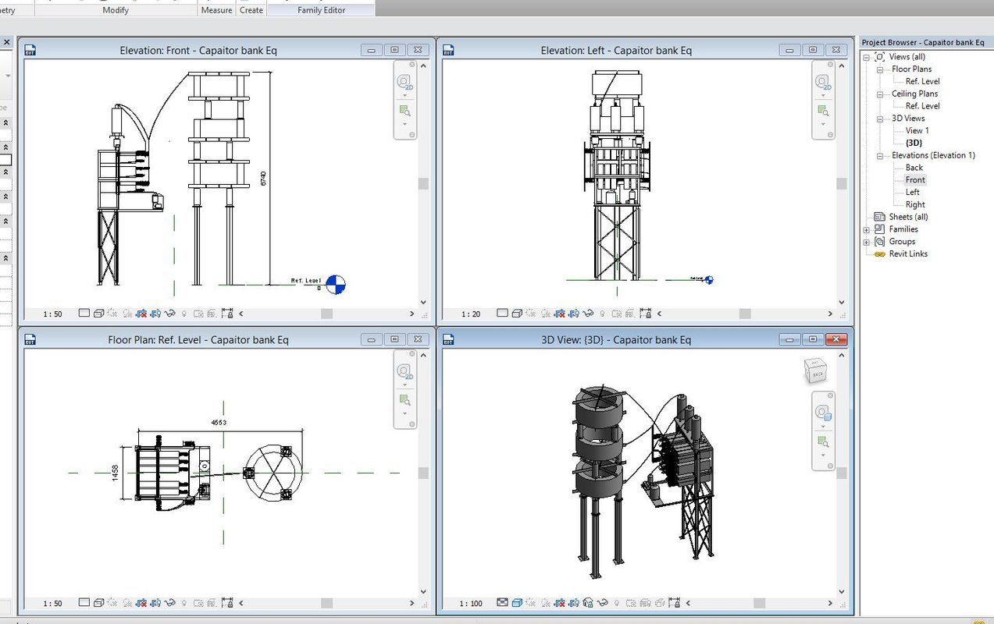The height and width of the screenshot is (624, 994).
Task: Click the Revit Links icon in Project Browser
Action: [x=879, y=254]
